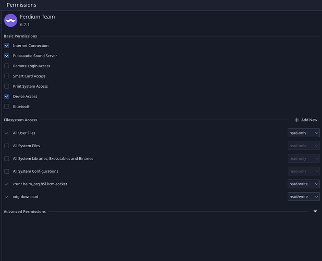Expand the Advanced Permissions section arrow
This screenshot has height=261, width=322.
tap(315, 211)
